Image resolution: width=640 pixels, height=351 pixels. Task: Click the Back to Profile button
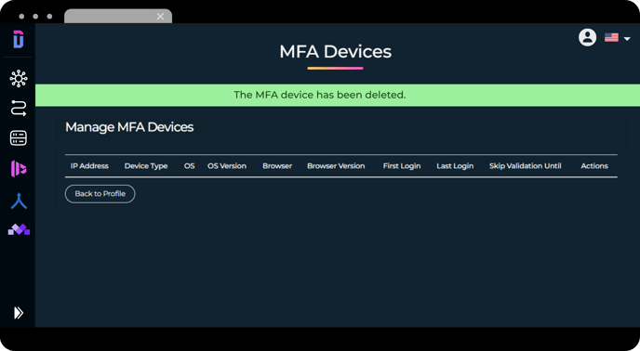(100, 194)
